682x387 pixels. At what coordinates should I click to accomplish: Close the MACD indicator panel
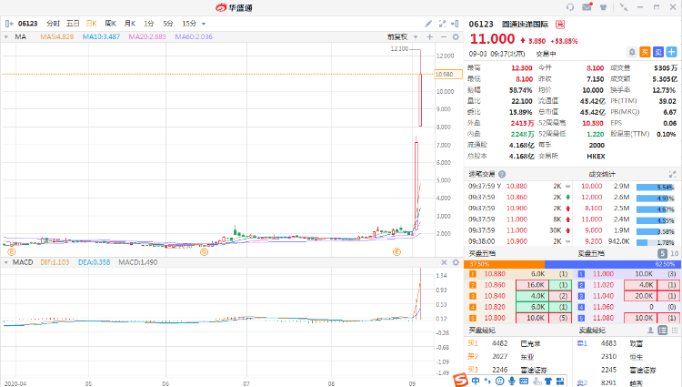444,262
